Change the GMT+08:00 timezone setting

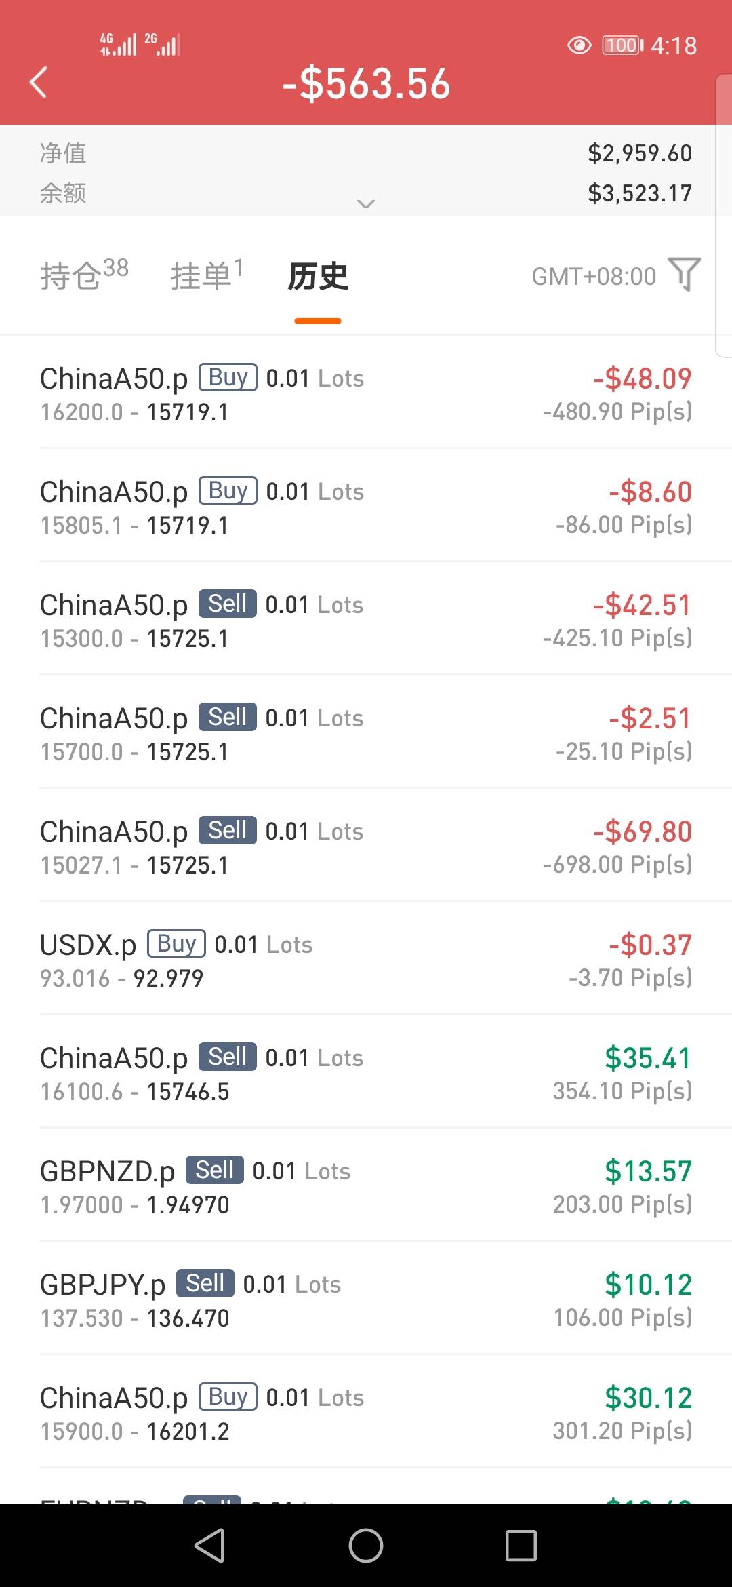point(594,277)
